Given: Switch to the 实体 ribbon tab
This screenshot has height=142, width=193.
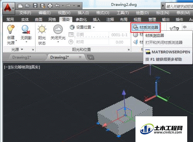Looking at the screenshot, I should 25,20.
